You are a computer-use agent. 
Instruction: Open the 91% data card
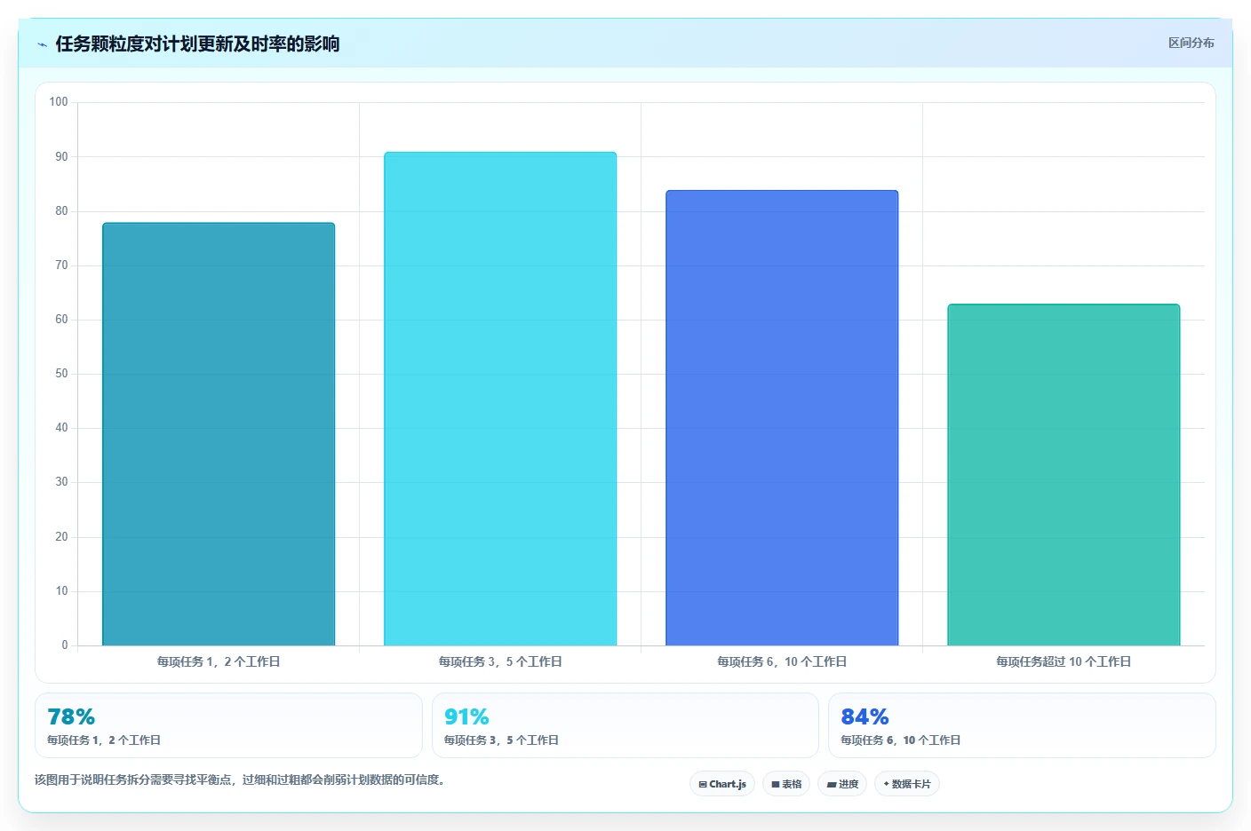click(x=625, y=725)
